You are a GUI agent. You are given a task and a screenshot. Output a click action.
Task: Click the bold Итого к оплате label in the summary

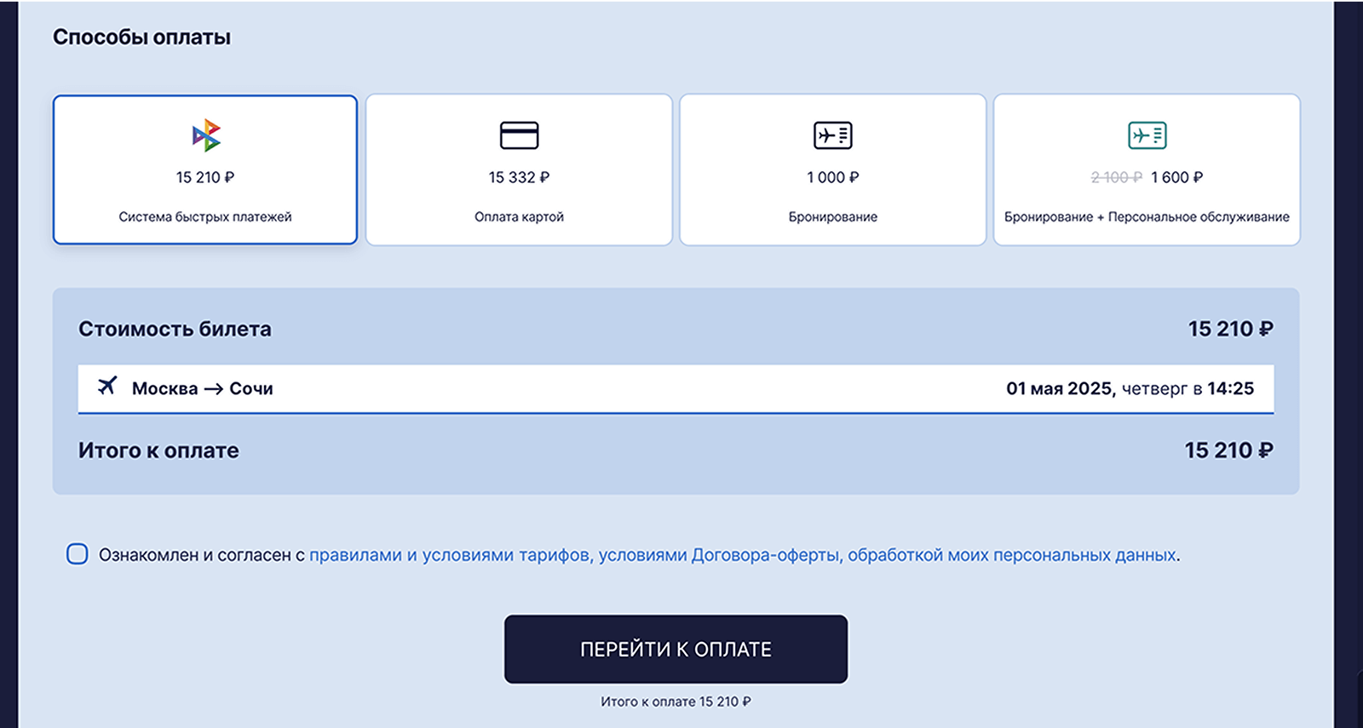(x=158, y=450)
